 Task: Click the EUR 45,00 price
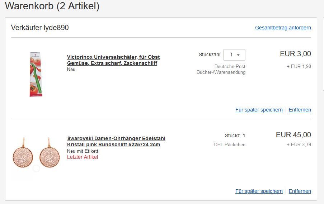coord(293,135)
